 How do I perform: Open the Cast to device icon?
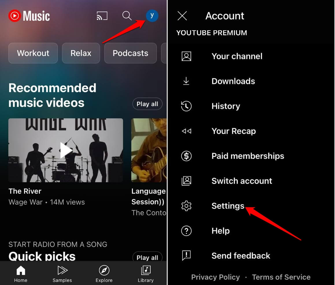coord(102,16)
